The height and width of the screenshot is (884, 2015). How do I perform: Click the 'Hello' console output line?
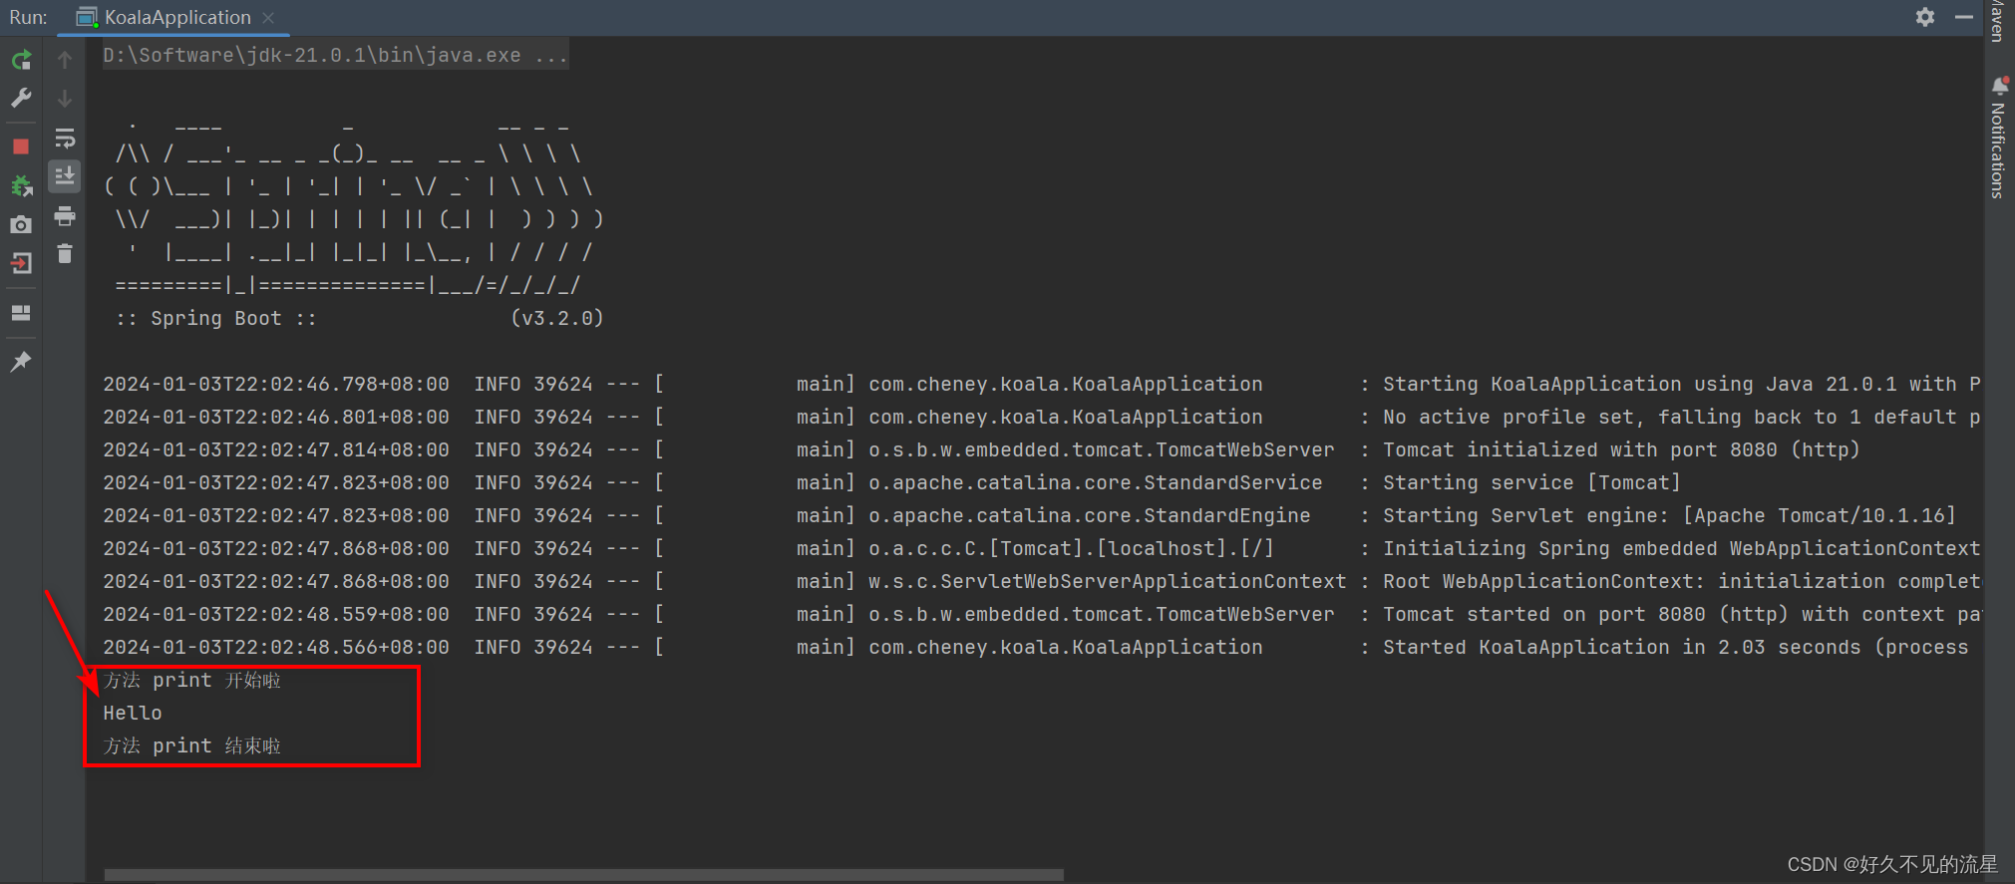[x=133, y=713]
